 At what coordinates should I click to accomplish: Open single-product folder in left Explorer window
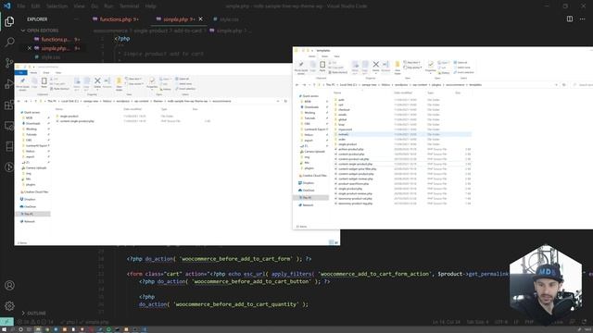coord(69,117)
